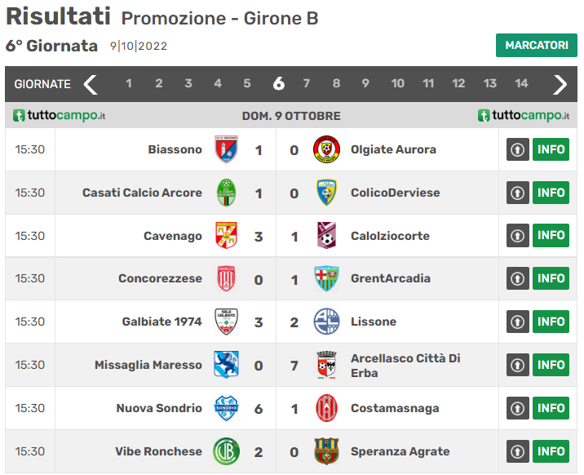The image size is (584, 475).
Task: Select giornata 1 in the round bar
Action: point(129,84)
